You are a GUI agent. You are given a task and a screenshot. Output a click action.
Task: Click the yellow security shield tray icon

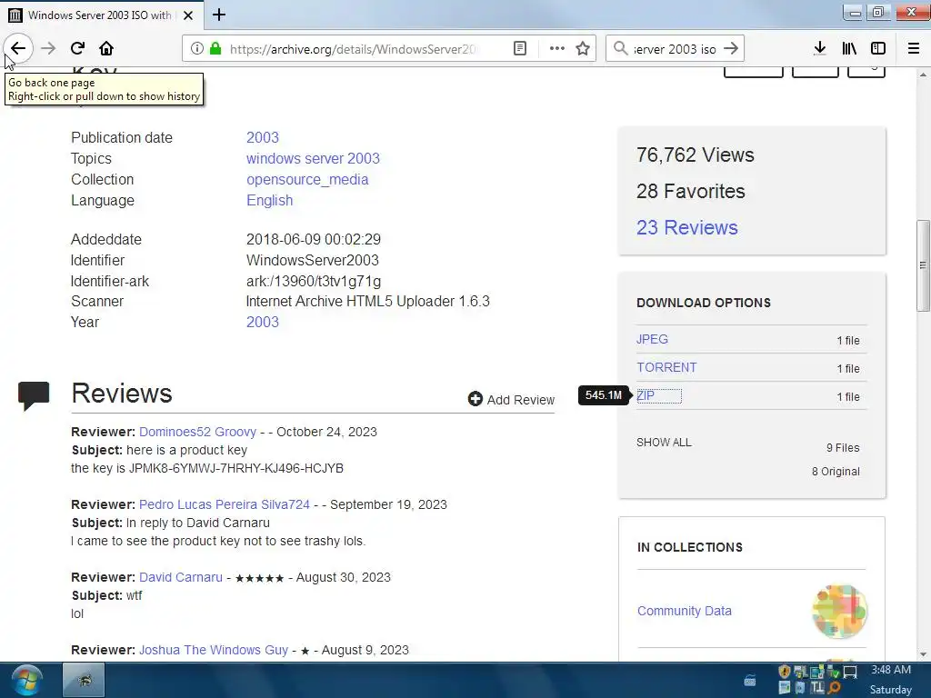tap(785, 672)
